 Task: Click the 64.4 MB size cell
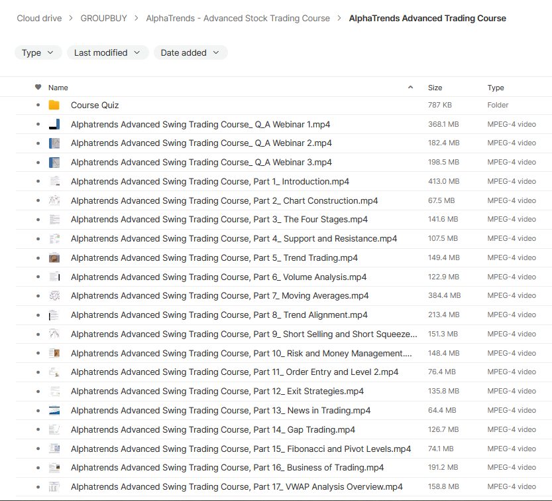442,410
